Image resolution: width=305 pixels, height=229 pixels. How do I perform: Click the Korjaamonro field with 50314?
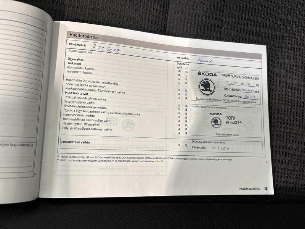(250, 98)
